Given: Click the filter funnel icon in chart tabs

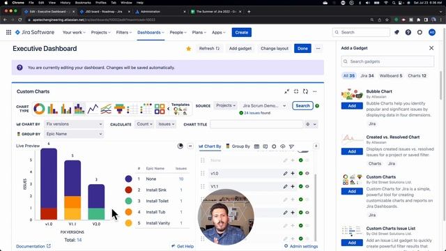Looking at the screenshot, I should coord(291,146).
